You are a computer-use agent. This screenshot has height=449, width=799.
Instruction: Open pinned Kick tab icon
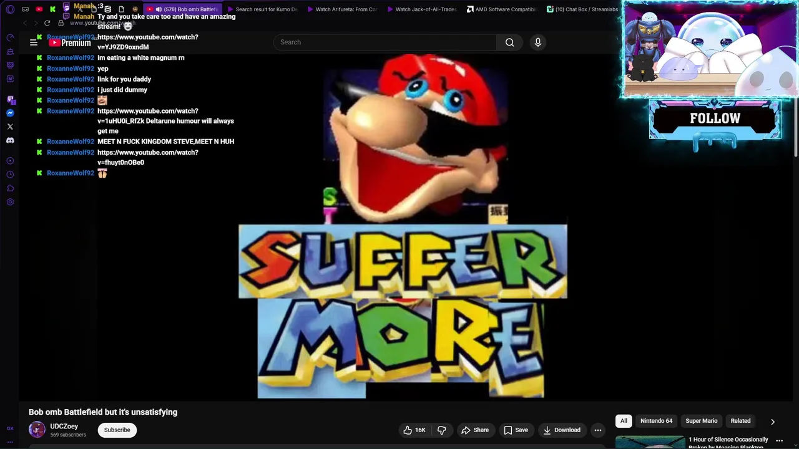point(52,9)
